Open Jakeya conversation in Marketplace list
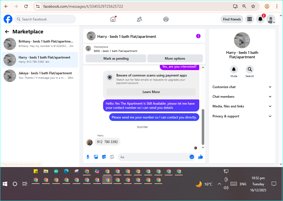Image resolution: width=283 pixels, height=201 pixels. (40, 76)
